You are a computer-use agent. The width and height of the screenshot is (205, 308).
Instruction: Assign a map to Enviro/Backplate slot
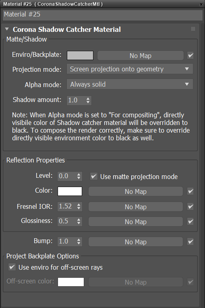coord(141,56)
